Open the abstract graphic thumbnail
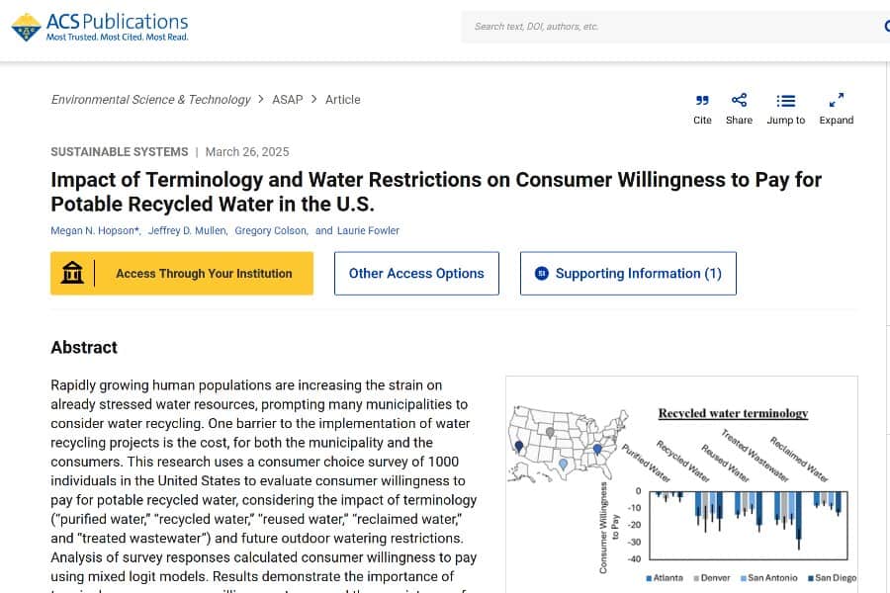This screenshot has height=593, width=890. (x=681, y=482)
